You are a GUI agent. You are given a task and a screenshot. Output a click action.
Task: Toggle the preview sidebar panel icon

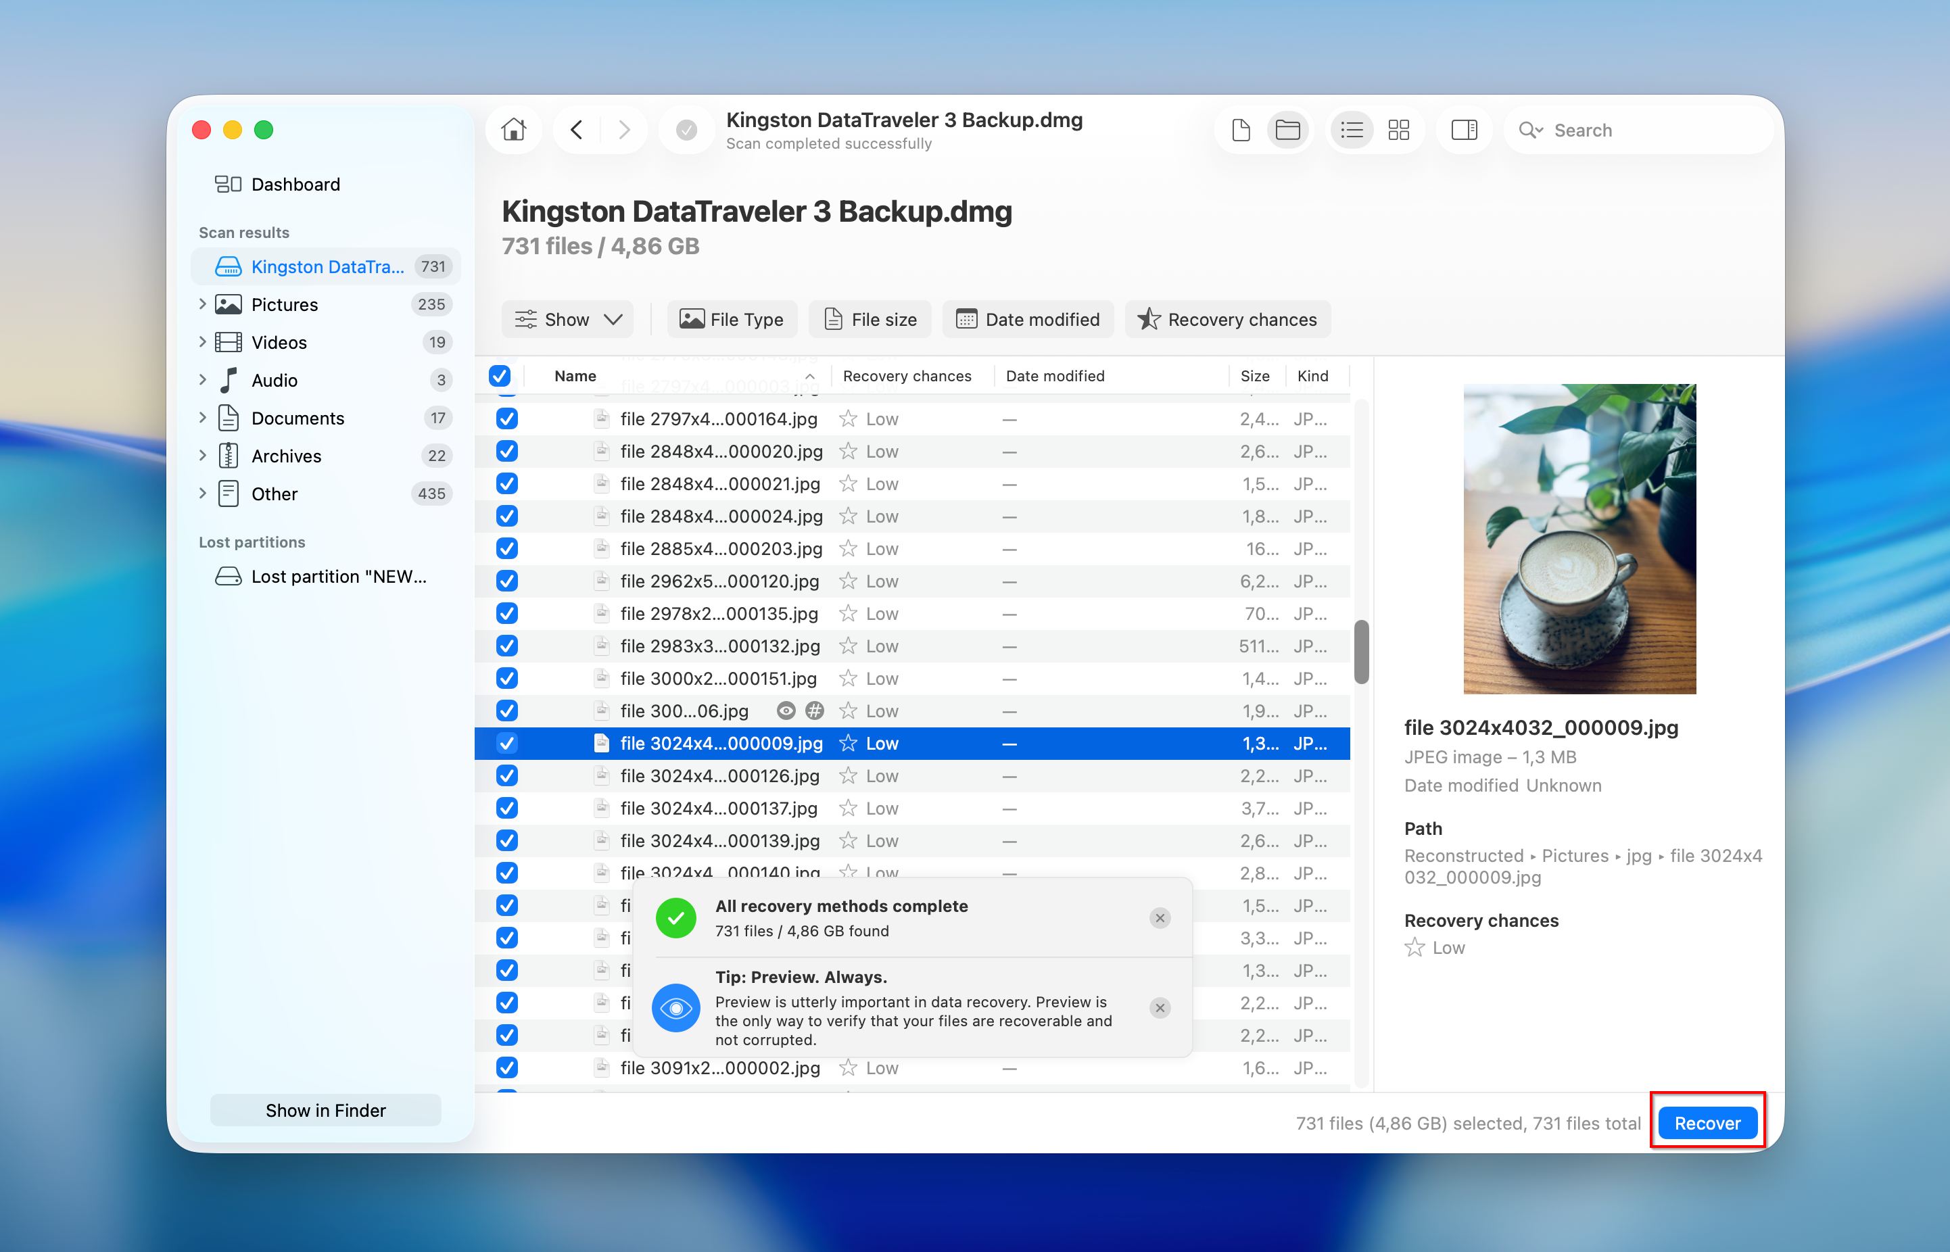[x=1464, y=130]
